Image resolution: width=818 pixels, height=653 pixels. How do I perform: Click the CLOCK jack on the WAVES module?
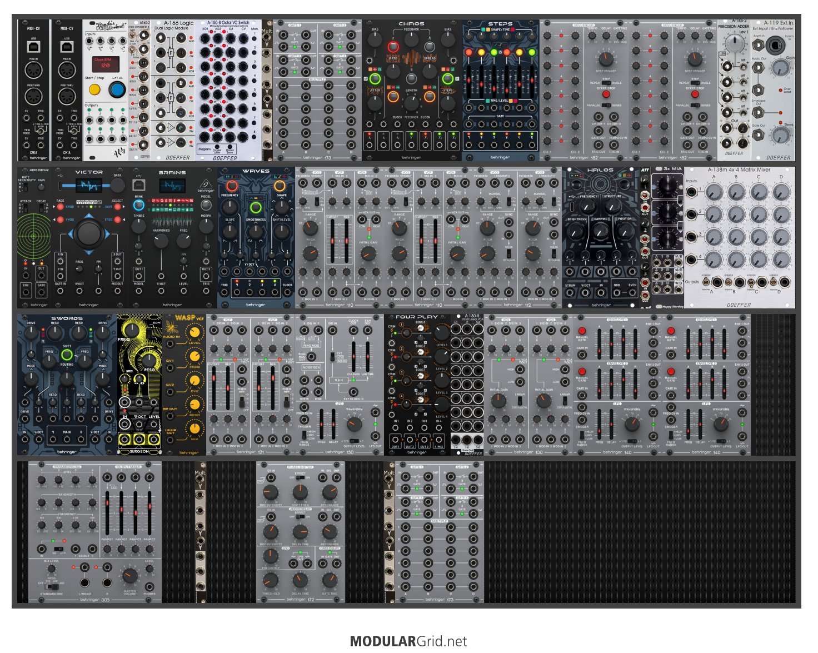(x=287, y=293)
